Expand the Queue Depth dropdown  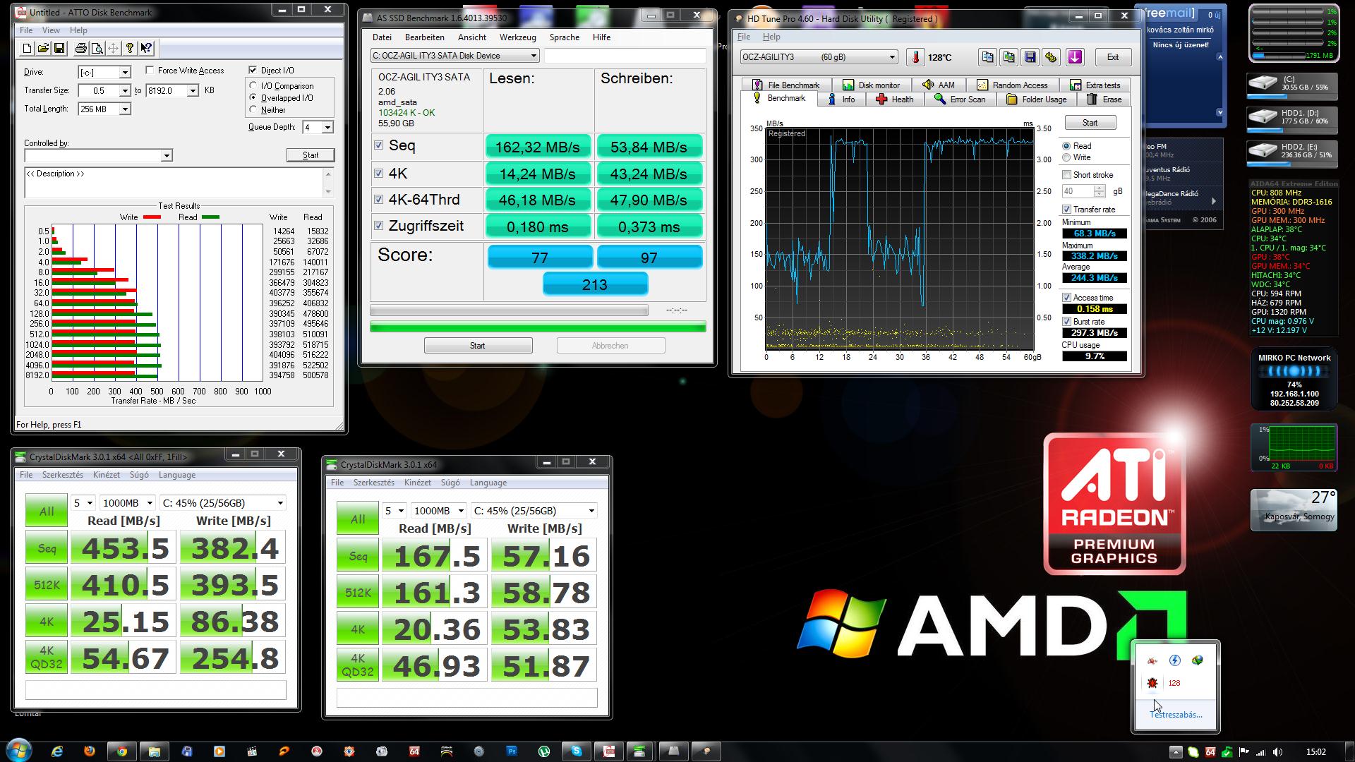click(x=327, y=128)
